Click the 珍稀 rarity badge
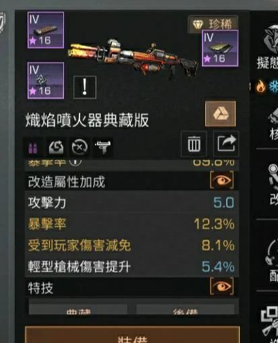 point(213,23)
